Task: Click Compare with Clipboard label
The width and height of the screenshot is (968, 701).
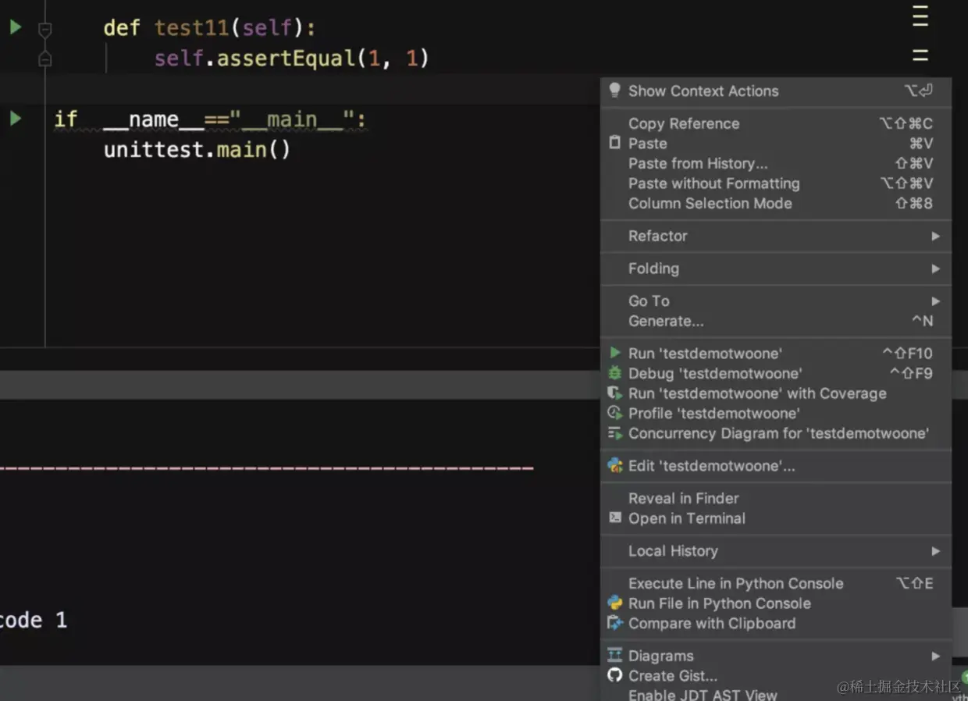Action: tap(712, 624)
